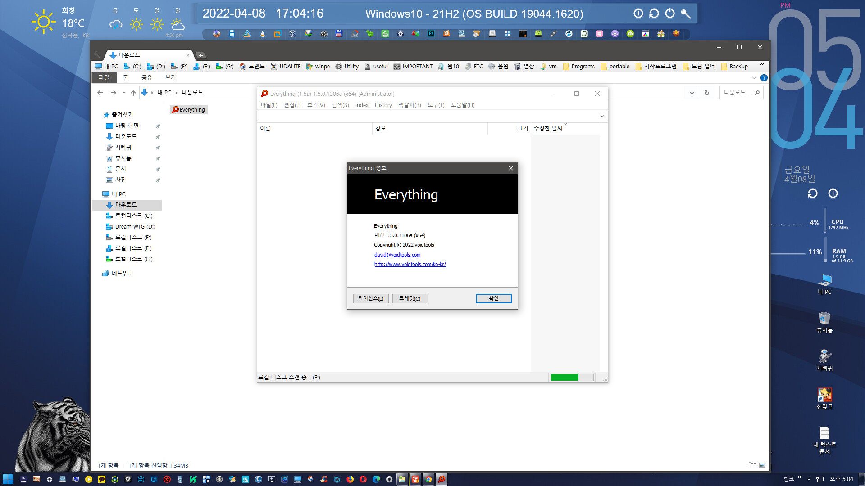Select the 휴지통 recycle bin desktop icon
The width and height of the screenshot is (865, 486).
click(824, 322)
